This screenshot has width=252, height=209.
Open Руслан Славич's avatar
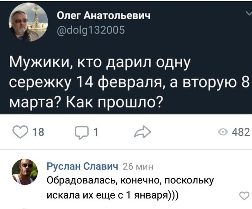point(25,171)
